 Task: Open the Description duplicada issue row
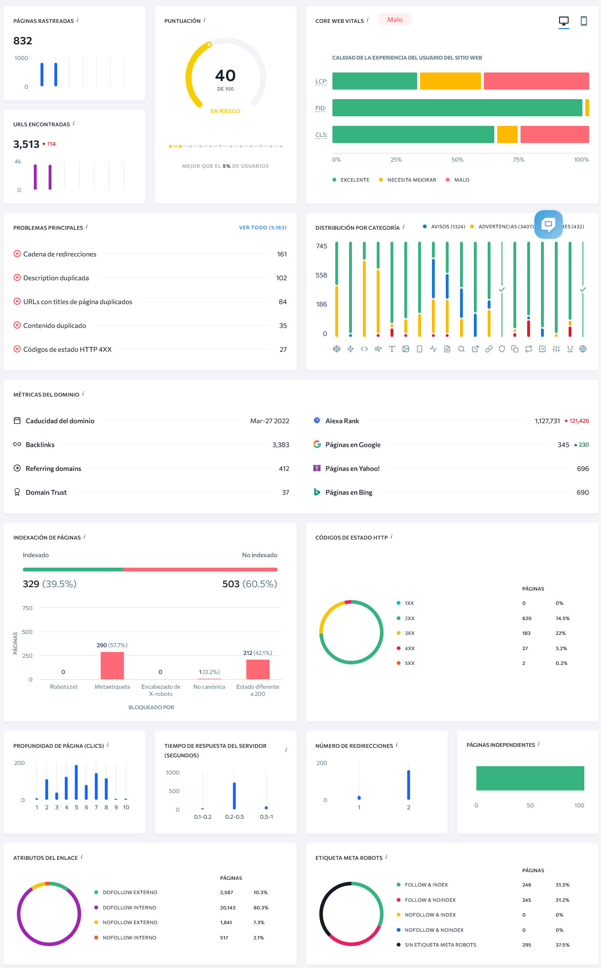click(x=56, y=278)
